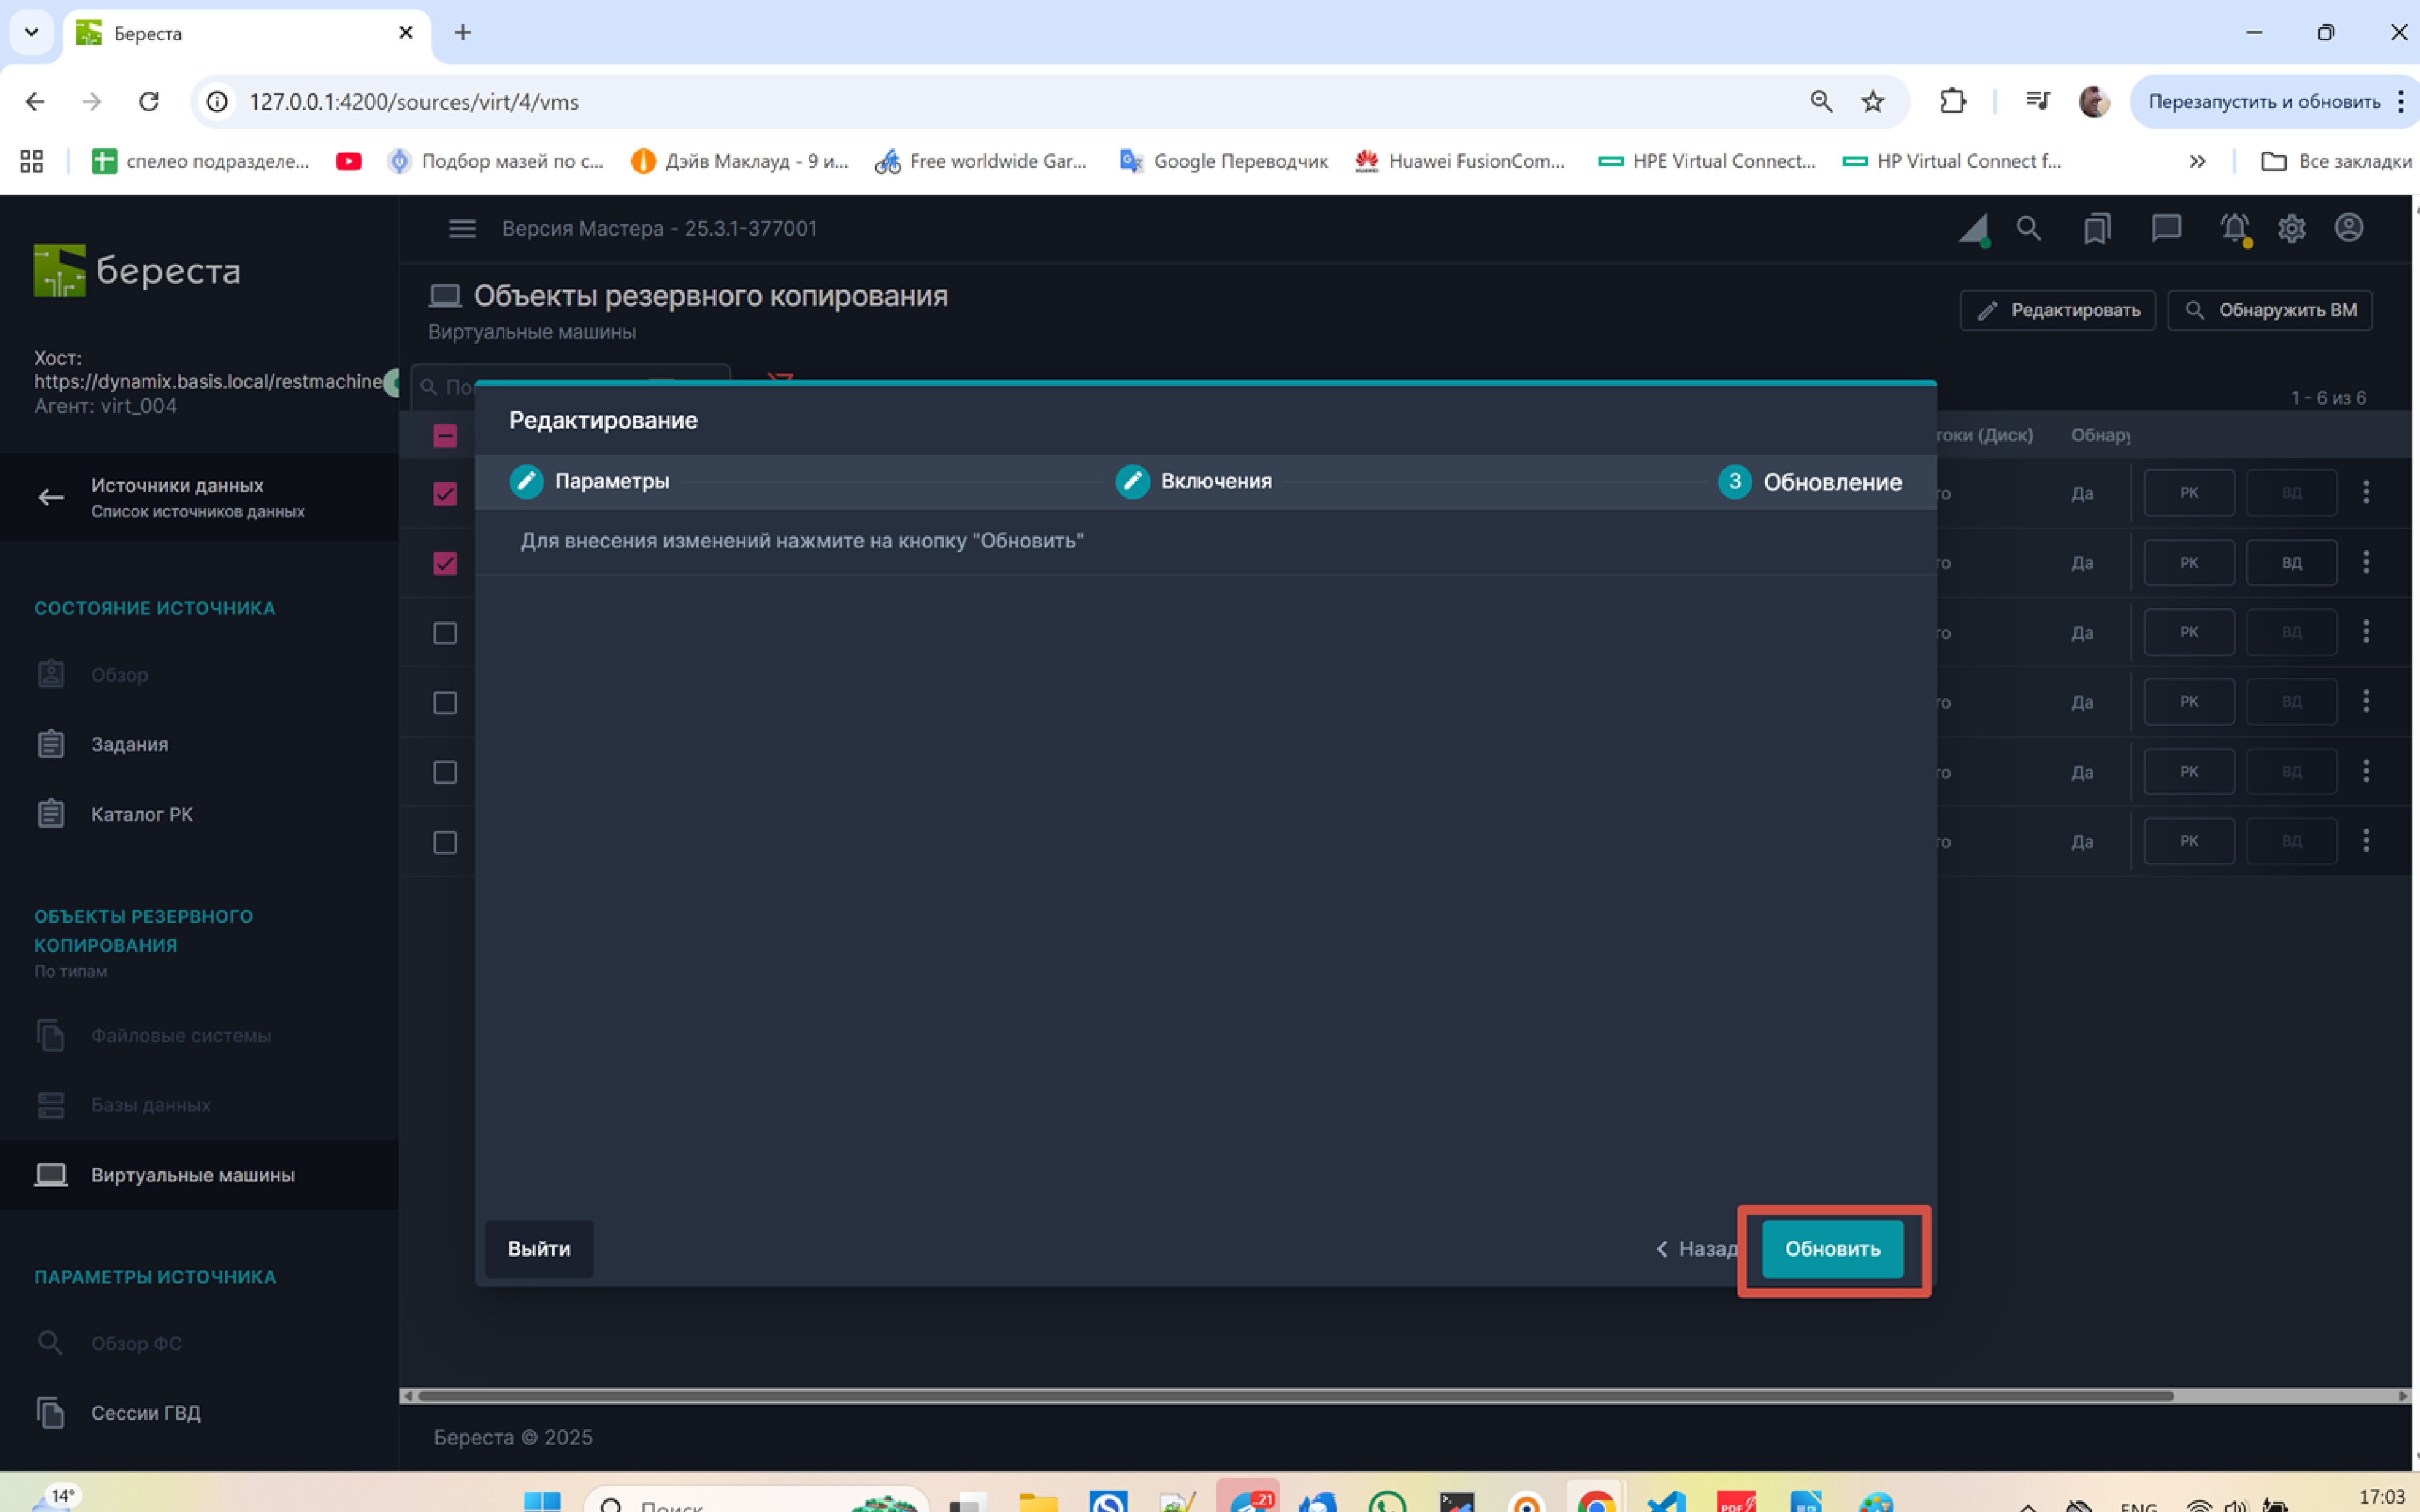This screenshot has height=1512, width=2420.
Task: Open Задания in the sidebar
Action: tap(129, 744)
